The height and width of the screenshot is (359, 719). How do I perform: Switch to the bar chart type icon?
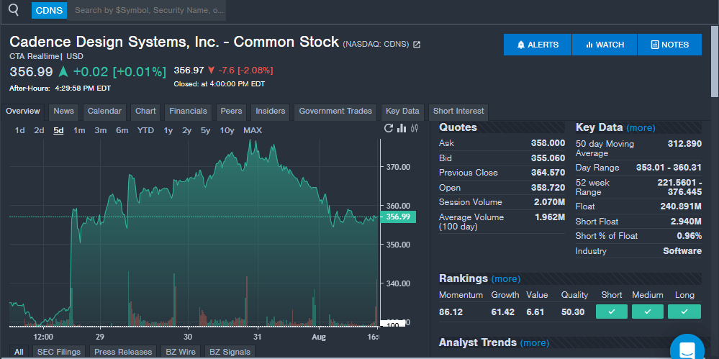click(x=402, y=128)
